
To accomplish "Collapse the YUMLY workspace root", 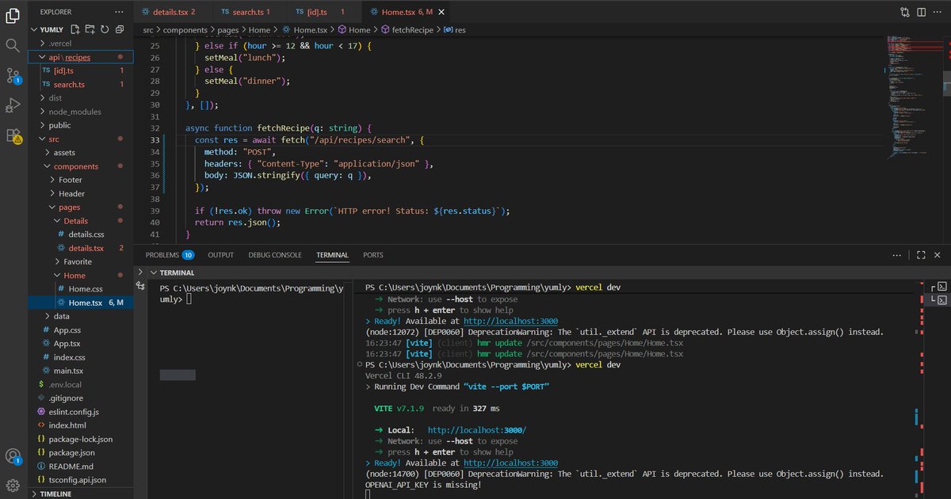I will pos(52,29).
